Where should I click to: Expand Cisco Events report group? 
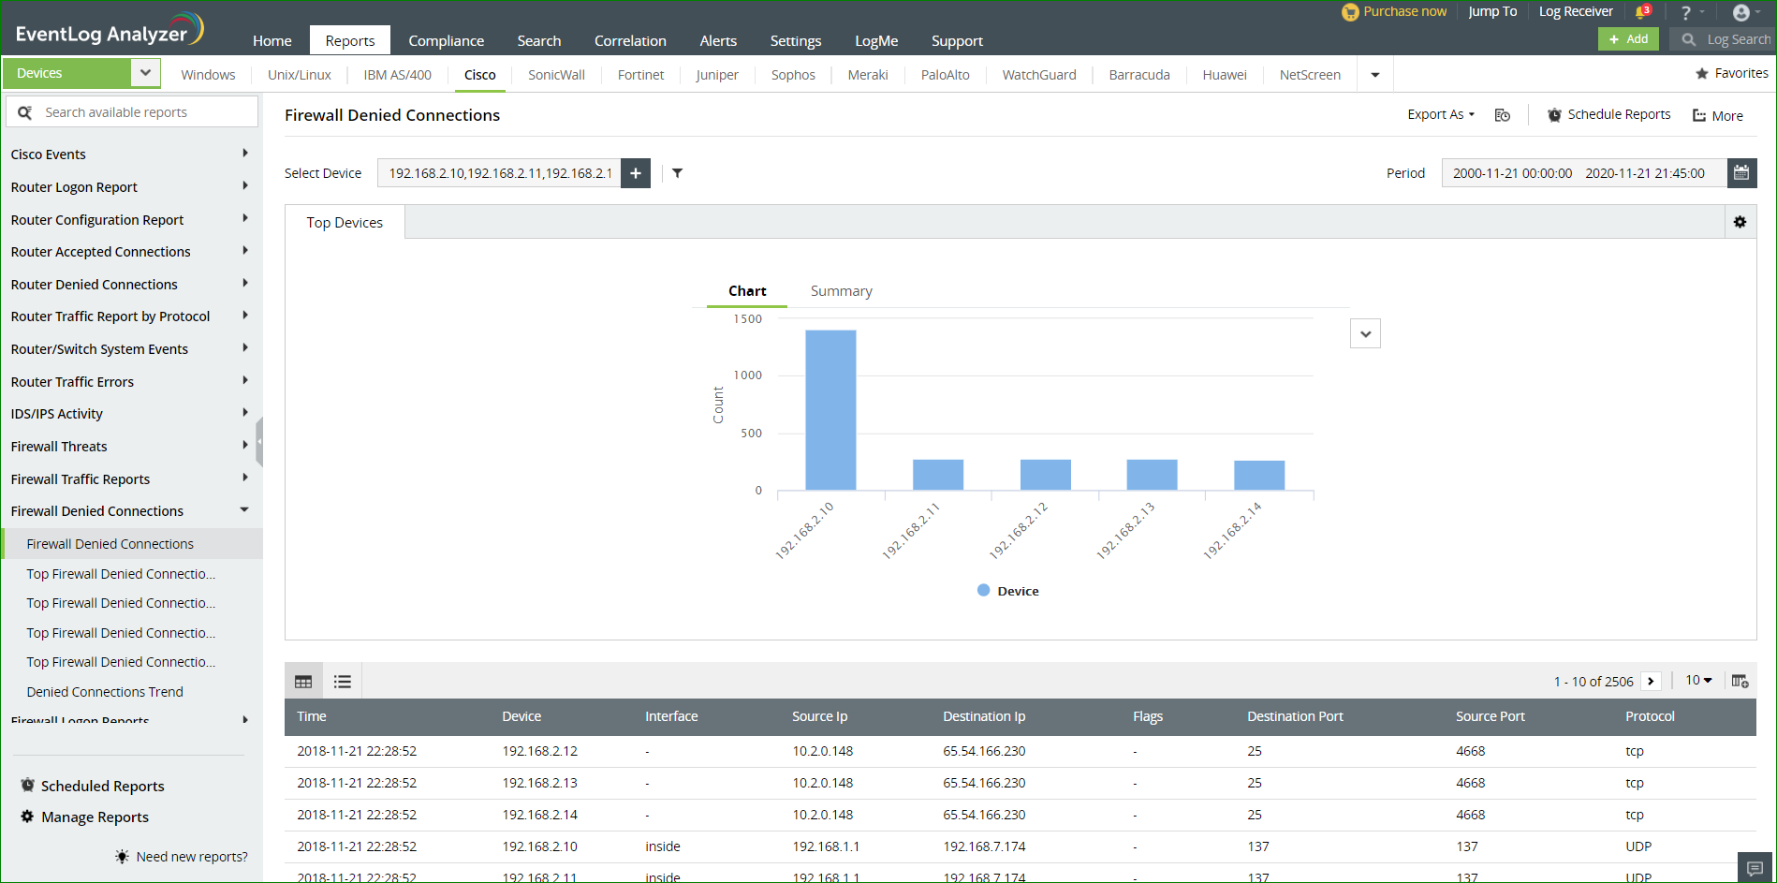245,153
